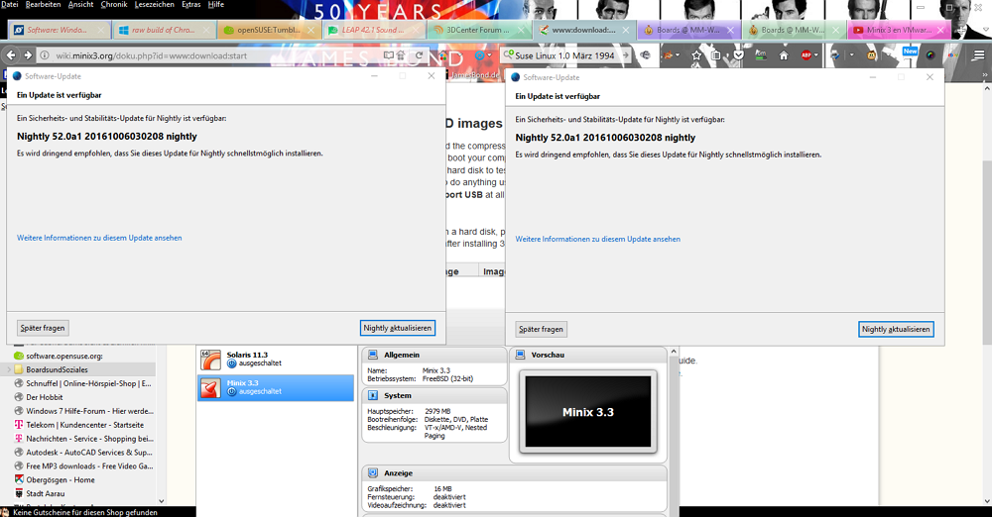992x517 pixels.
Task: Click the fox extension icon
Action: point(668,55)
